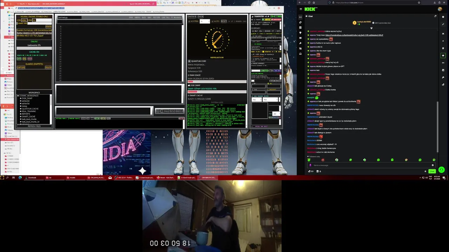This screenshot has width=449, height=252.
Task: Click RESTART in the Python shell bar
Action: click(181, 118)
